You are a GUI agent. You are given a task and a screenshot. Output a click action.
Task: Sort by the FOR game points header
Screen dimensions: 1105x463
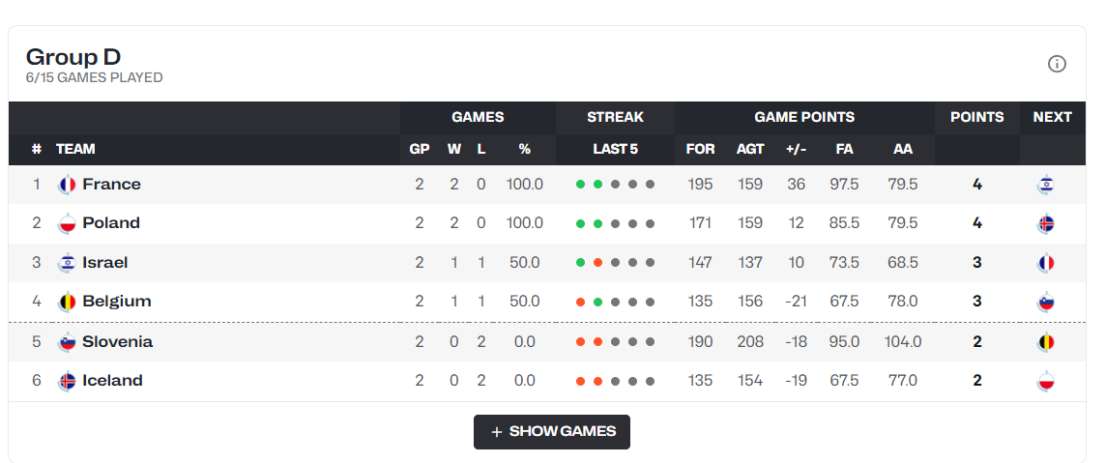click(700, 150)
